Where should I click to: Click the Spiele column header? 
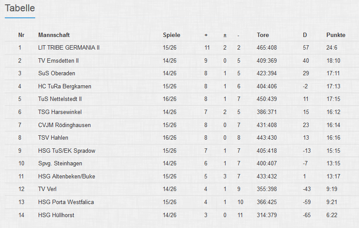click(171, 35)
